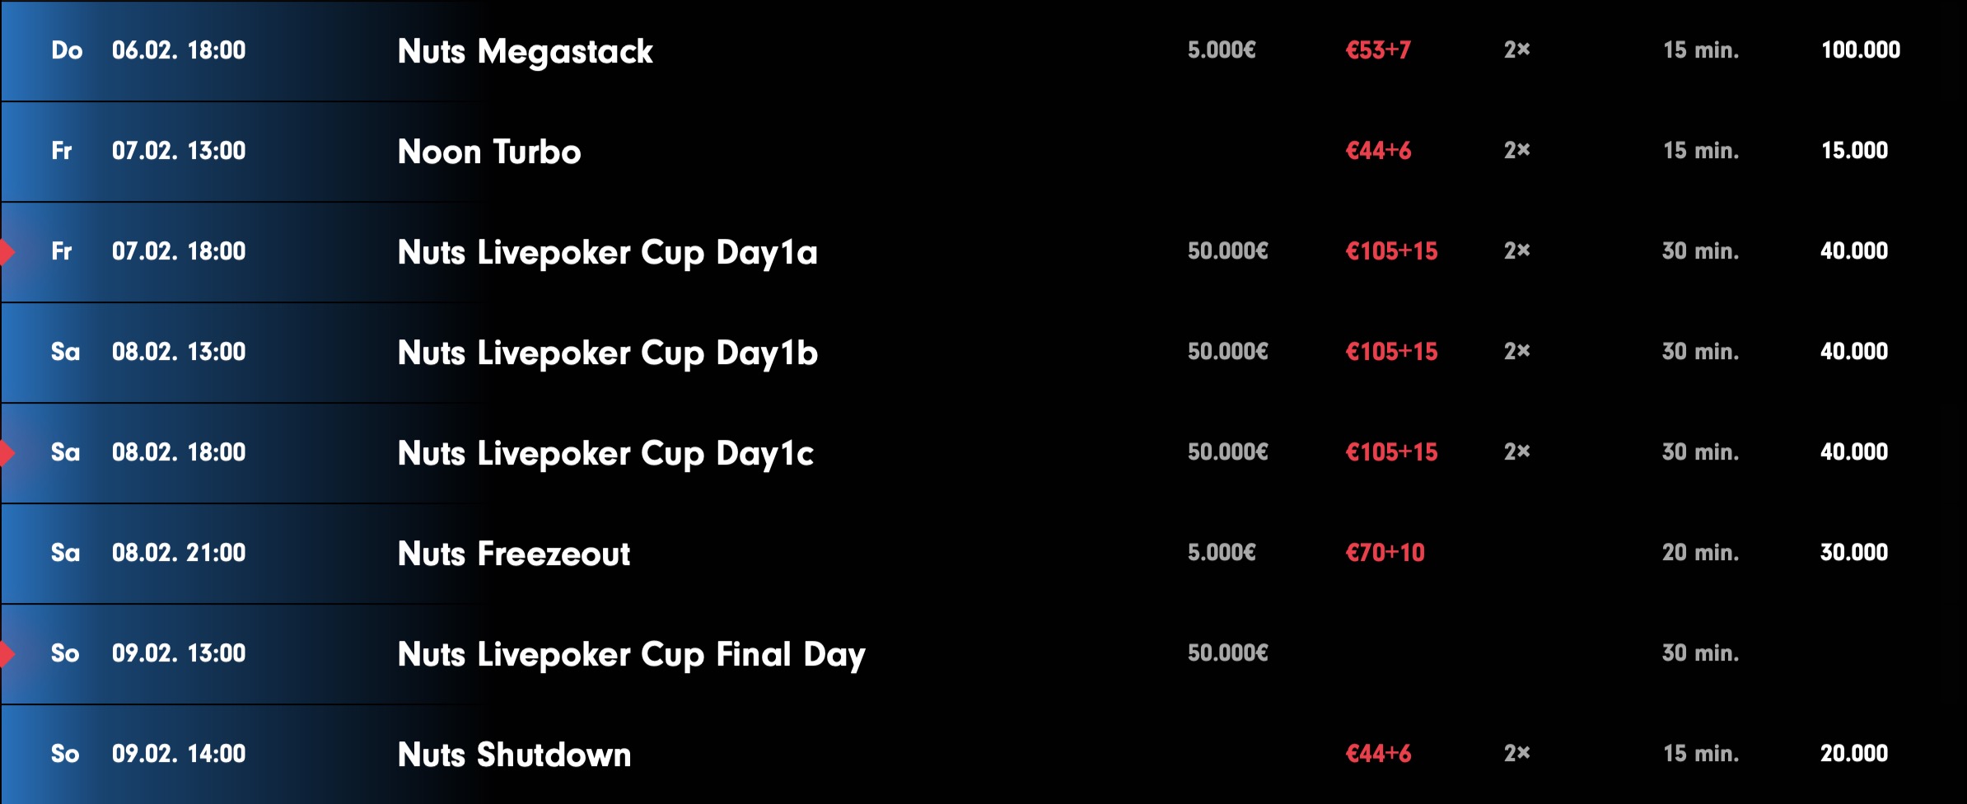Select the 20 min. level duration
This screenshot has width=1967, height=804.
[1700, 553]
